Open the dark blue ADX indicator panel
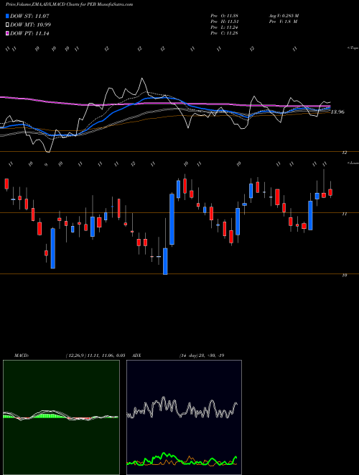 coord(184,417)
